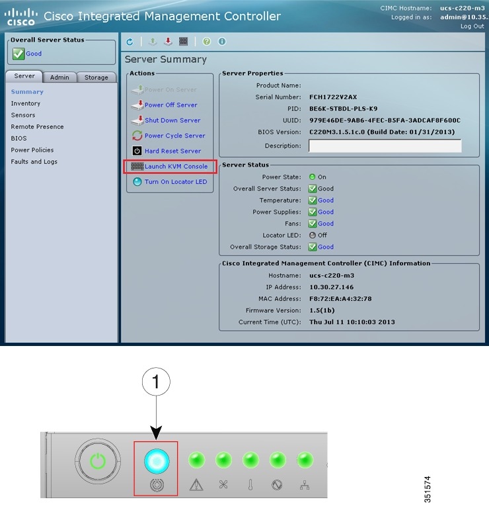Switch to the Storage tab
Viewport: 489px width, 518px height.
[96, 77]
